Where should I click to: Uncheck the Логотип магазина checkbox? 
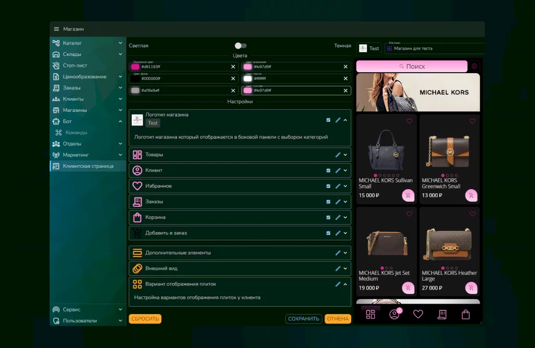click(x=328, y=120)
